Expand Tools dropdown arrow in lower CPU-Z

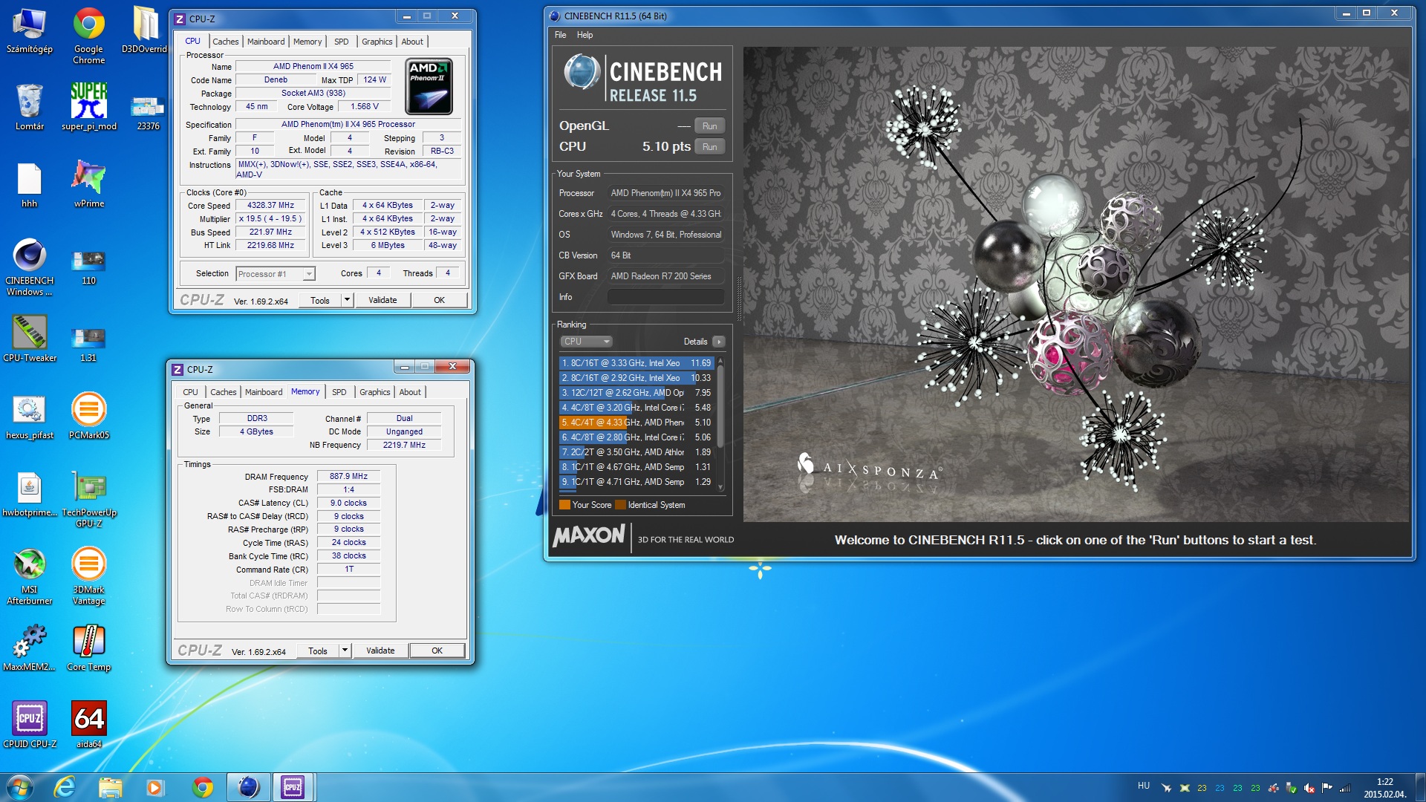(x=345, y=651)
